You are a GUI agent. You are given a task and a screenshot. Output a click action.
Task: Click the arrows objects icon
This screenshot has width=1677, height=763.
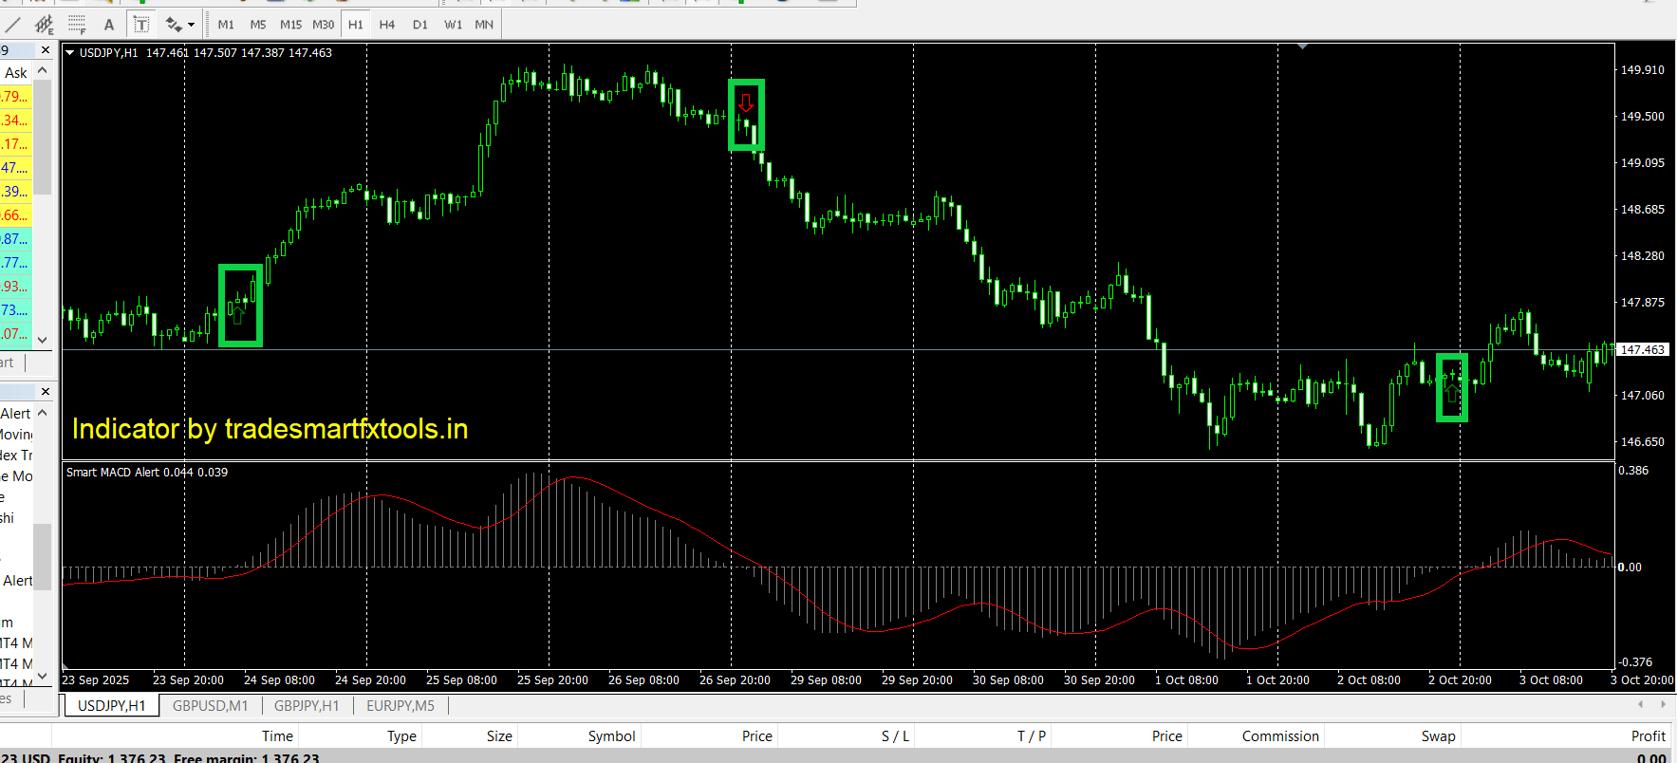coord(174,25)
